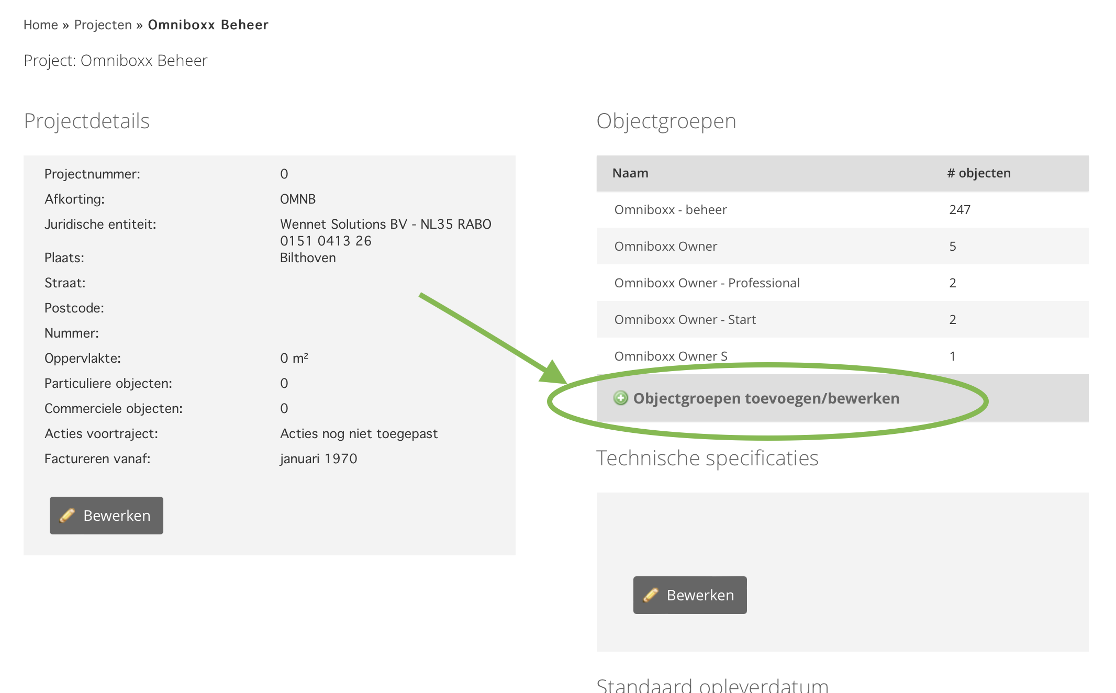The width and height of the screenshot is (1116, 693).
Task: Click Technische specificaties heading
Action: (x=707, y=458)
